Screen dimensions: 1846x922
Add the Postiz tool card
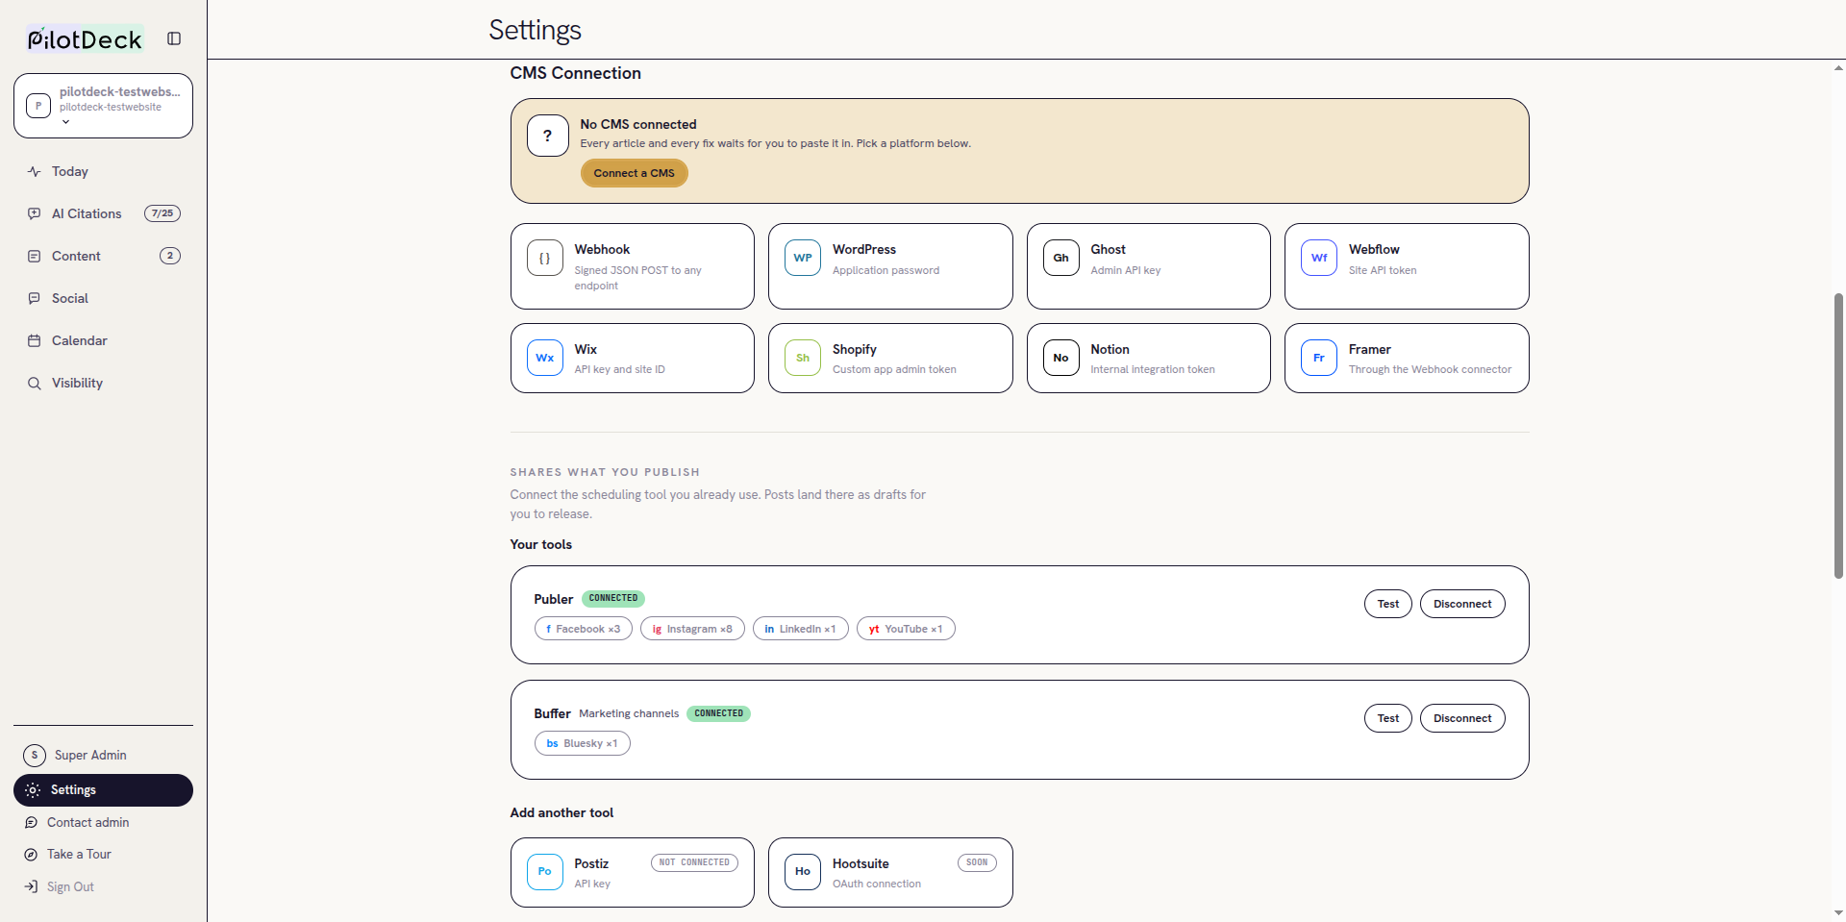point(632,872)
